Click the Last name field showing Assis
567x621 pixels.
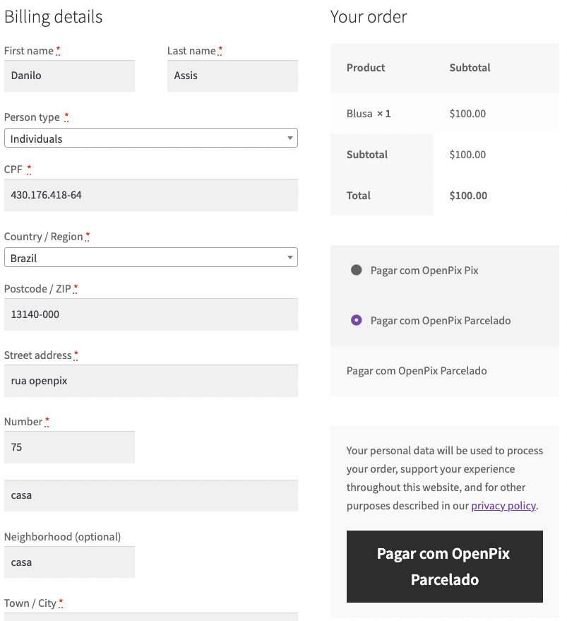232,76
